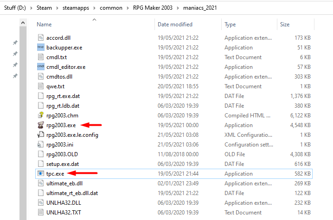Screen dimensions: 333x220
Task: Click the third pin icon in sidebar
Action: coord(15,65)
